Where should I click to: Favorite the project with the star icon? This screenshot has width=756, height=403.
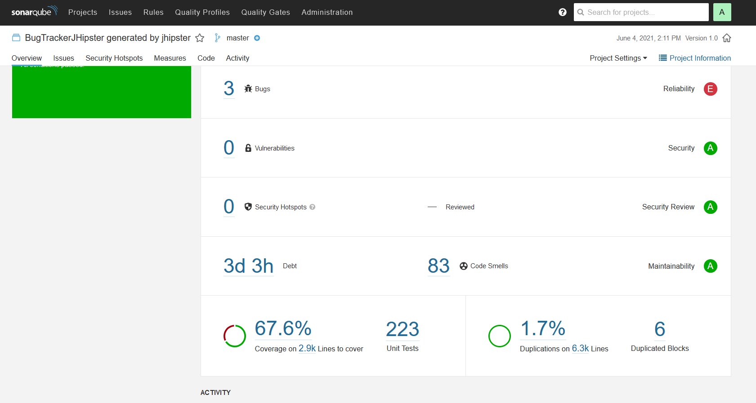[200, 38]
